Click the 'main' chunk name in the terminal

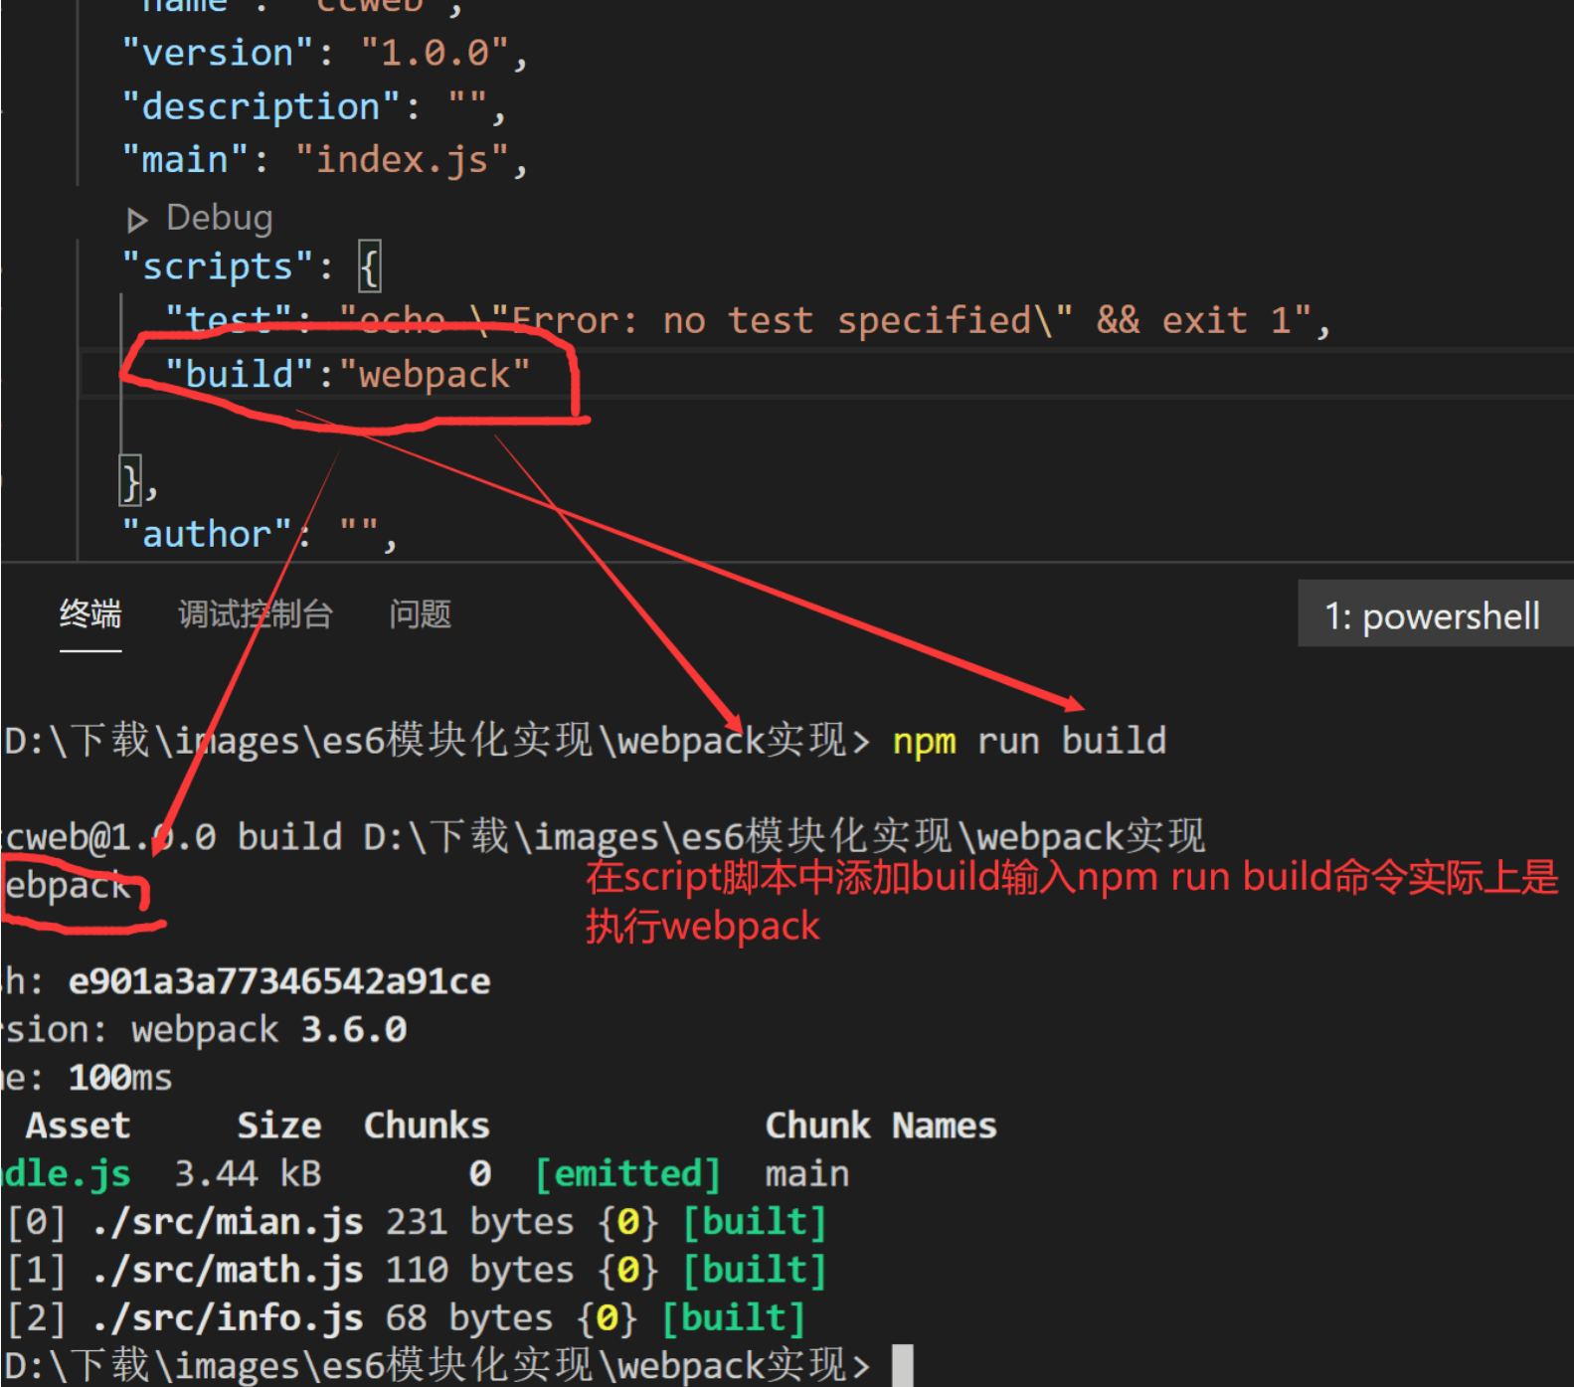(807, 1174)
